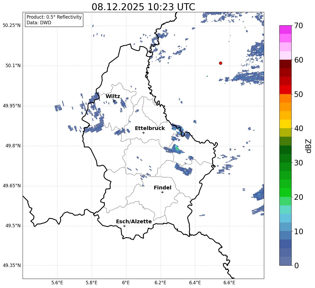
Task: Click the 40 value on colorbar
Action: click(x=299, y=128)
